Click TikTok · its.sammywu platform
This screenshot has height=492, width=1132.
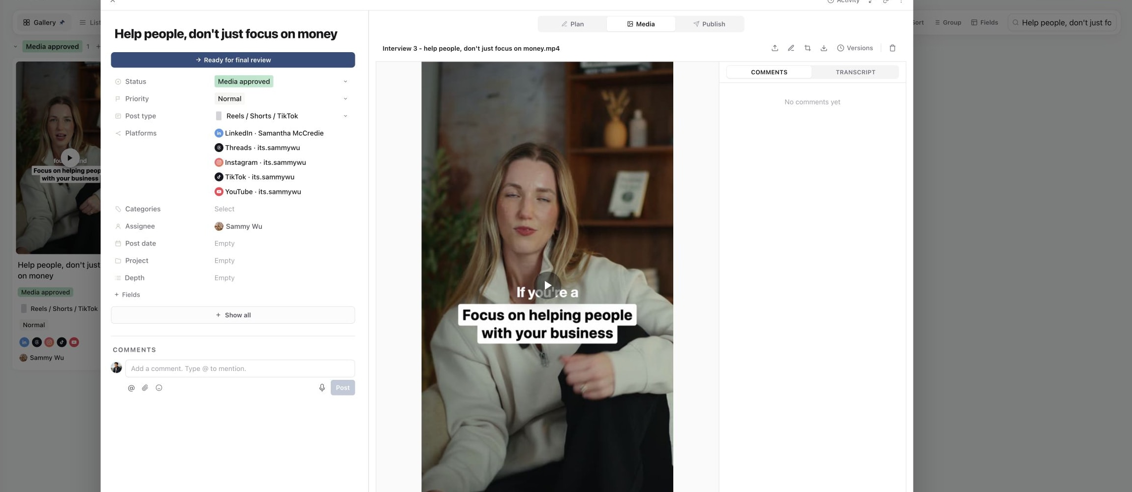tap(254, 177)
